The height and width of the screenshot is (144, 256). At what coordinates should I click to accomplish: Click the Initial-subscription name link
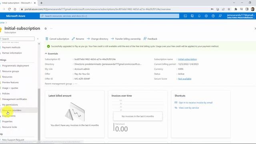point(188,59)
